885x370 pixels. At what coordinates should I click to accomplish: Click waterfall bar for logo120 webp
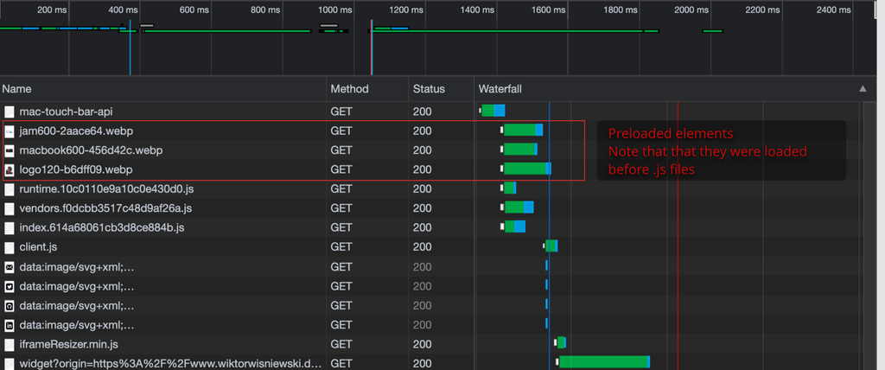click(x=527, y=169)
